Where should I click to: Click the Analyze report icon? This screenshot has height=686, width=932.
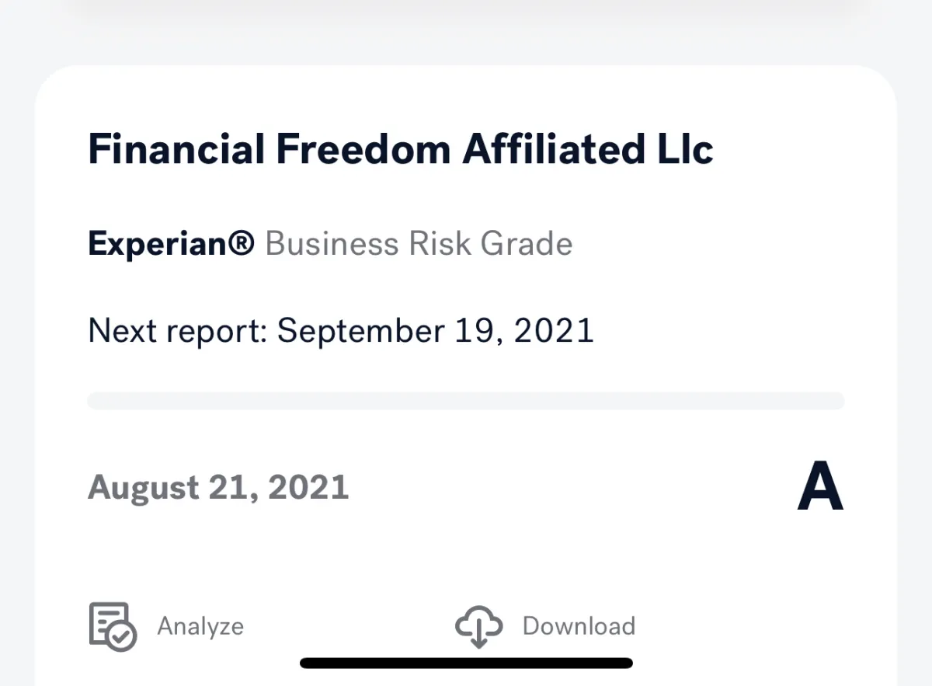(112, 625)
